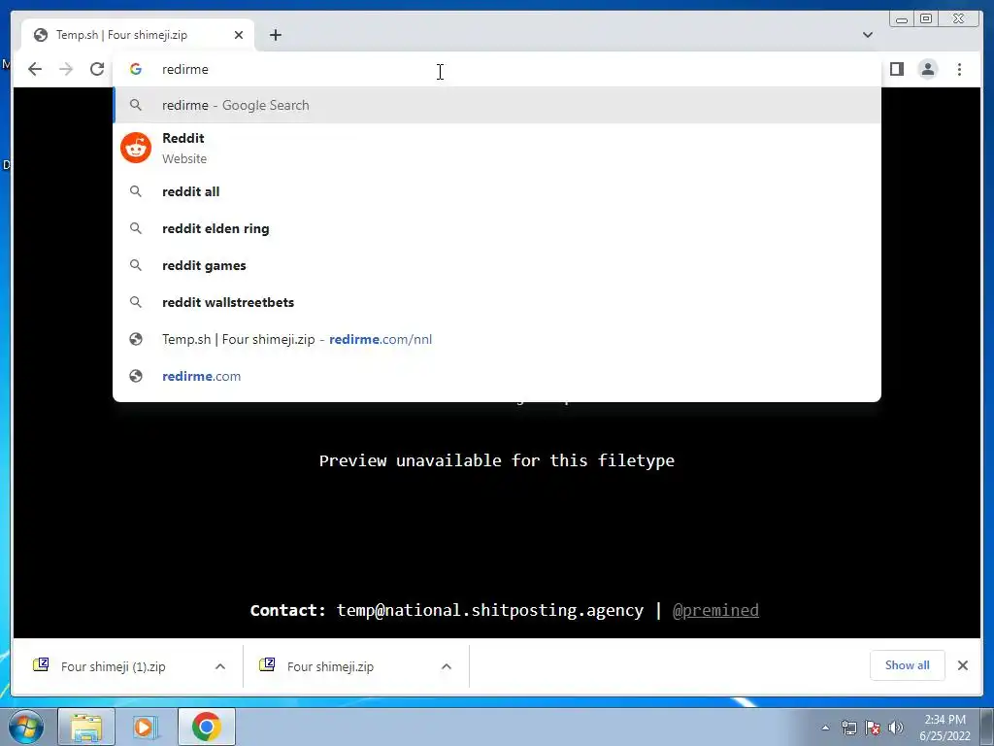This screenshot has width=994, height=746.
Task: Click the Google icon in the address bar
Action: 136,69
